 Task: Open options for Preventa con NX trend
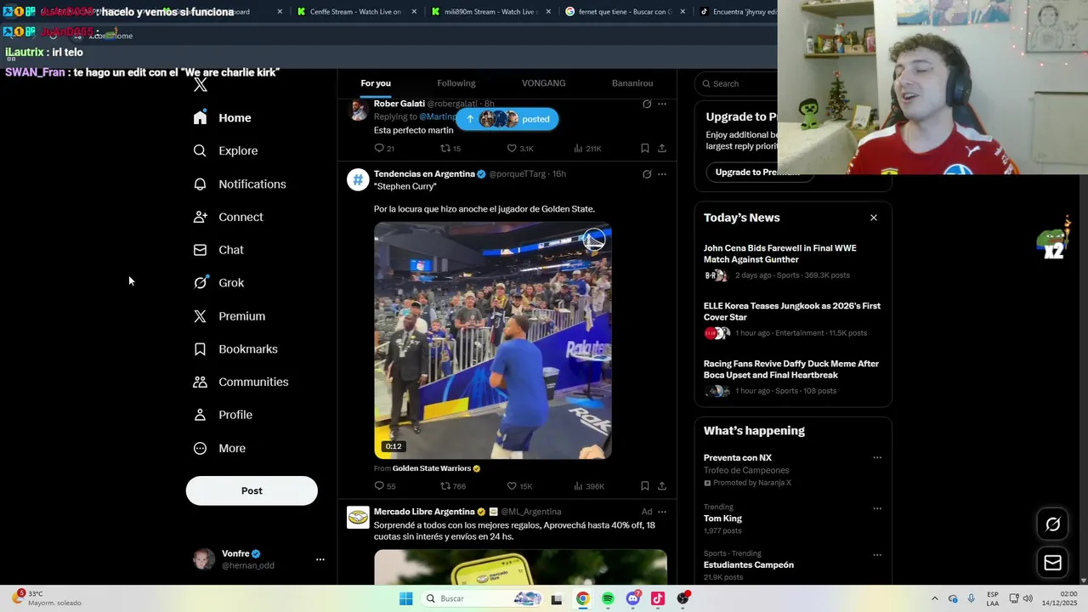pyautogui.click(x=877, y=458)
